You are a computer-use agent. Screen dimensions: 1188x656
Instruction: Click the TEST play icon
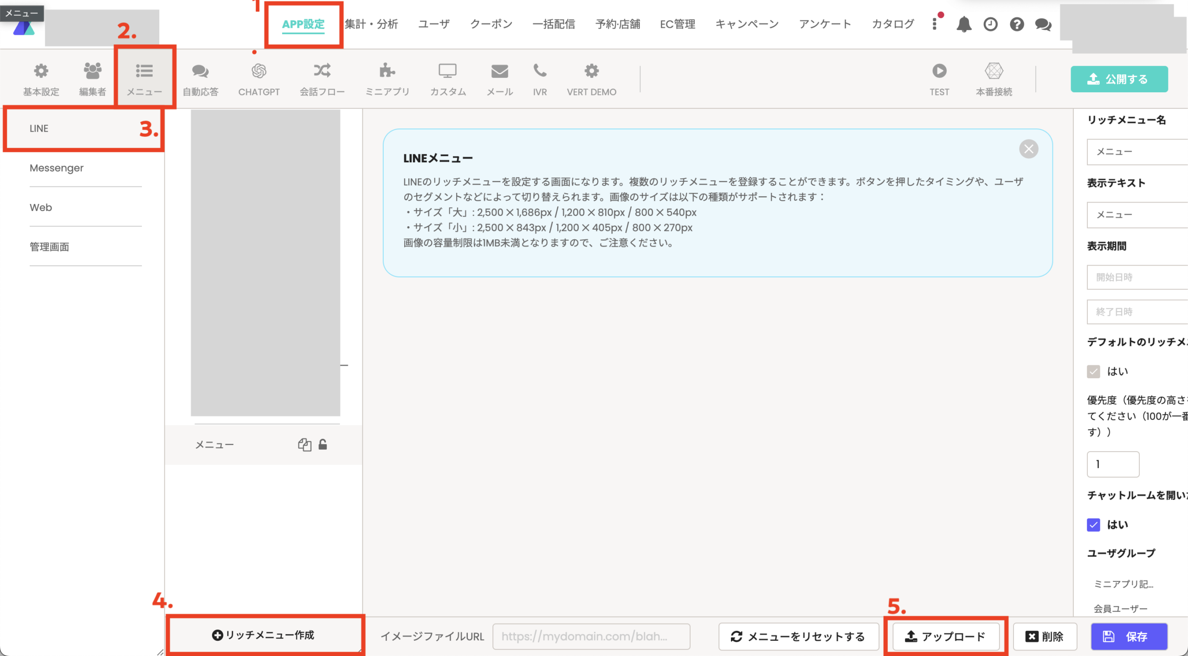pos(939,70)
